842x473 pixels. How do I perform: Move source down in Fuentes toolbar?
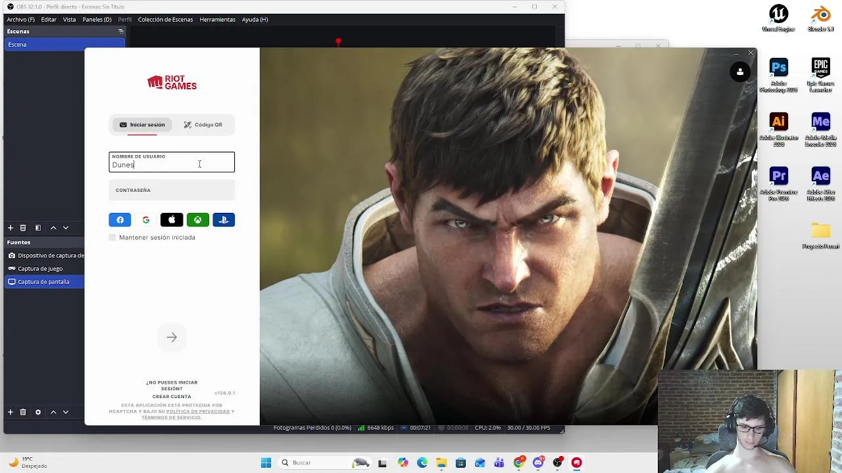coord(66,413)
